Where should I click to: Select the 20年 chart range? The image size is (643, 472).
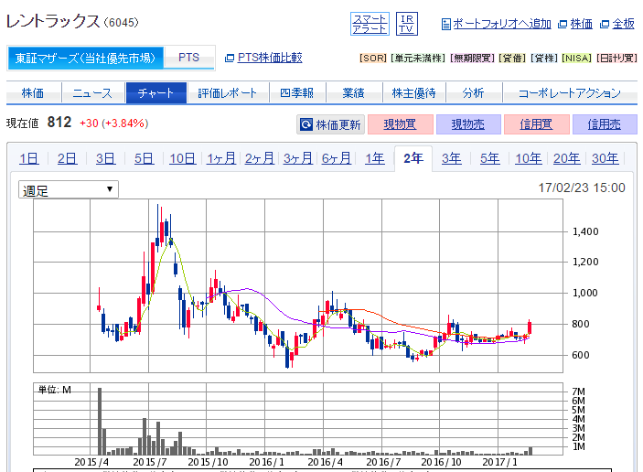coord(567,158)
